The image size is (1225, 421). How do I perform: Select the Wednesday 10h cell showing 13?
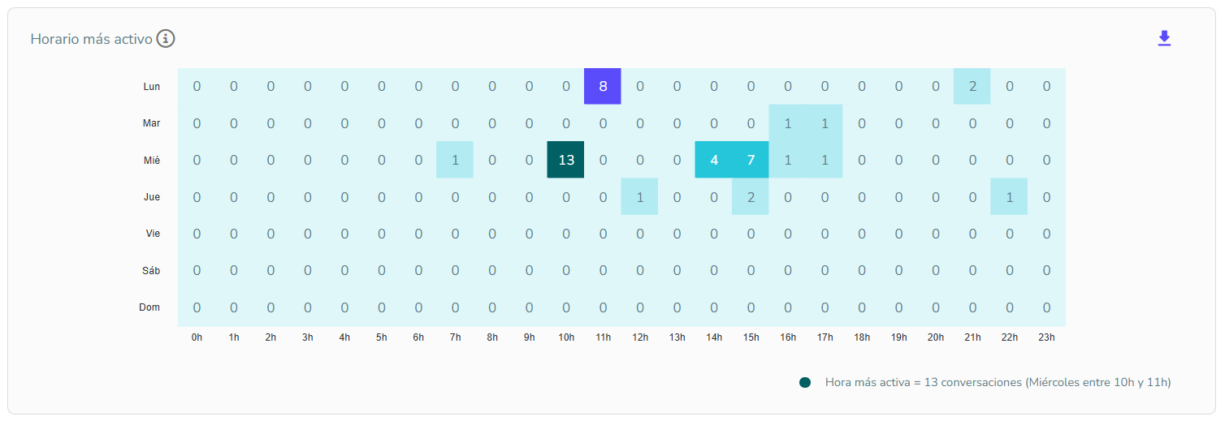[x=566, y=160]
